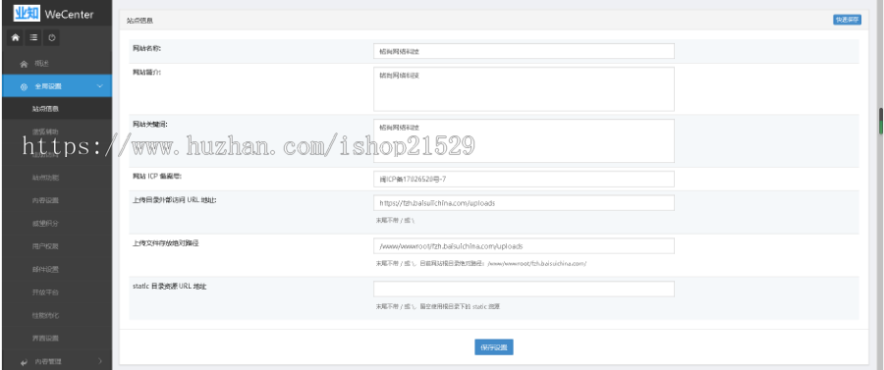Focus the 网站名称 input field

(x=524, y=51)
